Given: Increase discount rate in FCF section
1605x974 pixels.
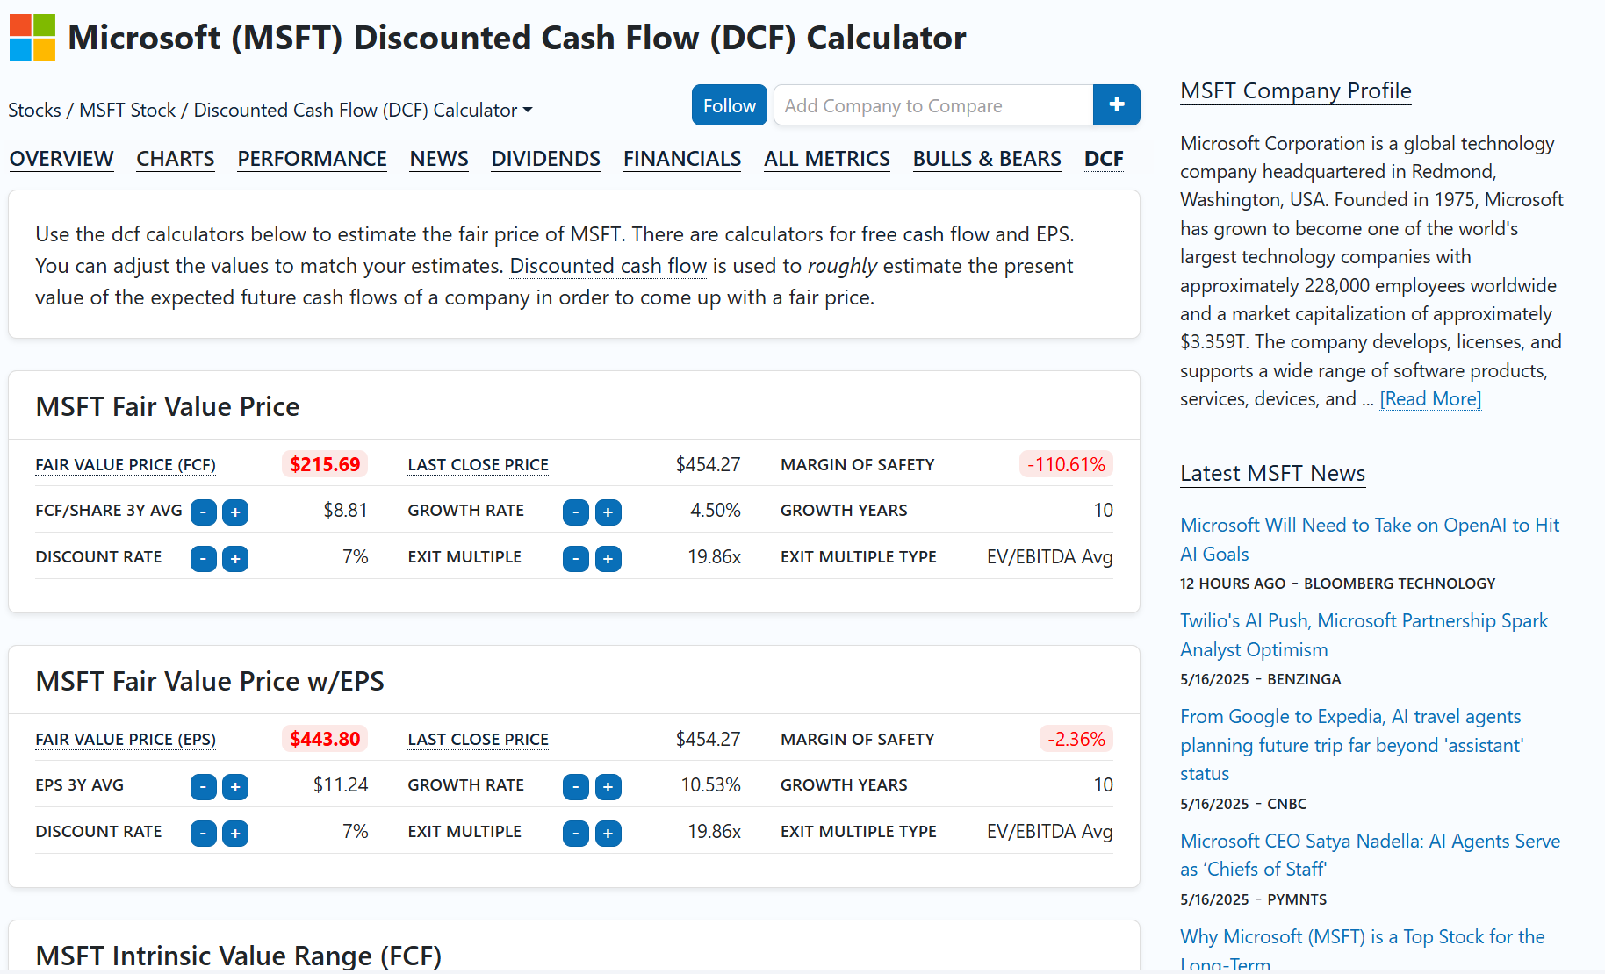Looking at the screenshot, I should coord(235,559).
